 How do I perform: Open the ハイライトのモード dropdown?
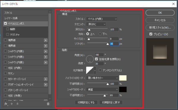pos(102,78)
